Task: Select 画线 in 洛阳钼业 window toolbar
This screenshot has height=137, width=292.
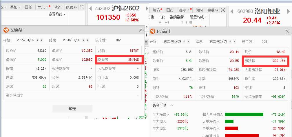Action: (170, 10)
